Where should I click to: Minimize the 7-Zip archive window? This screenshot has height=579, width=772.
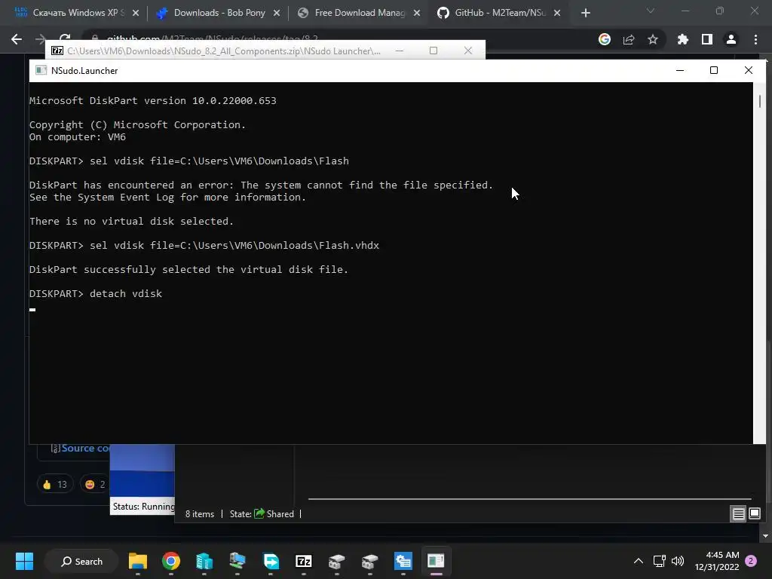point(400,51)
